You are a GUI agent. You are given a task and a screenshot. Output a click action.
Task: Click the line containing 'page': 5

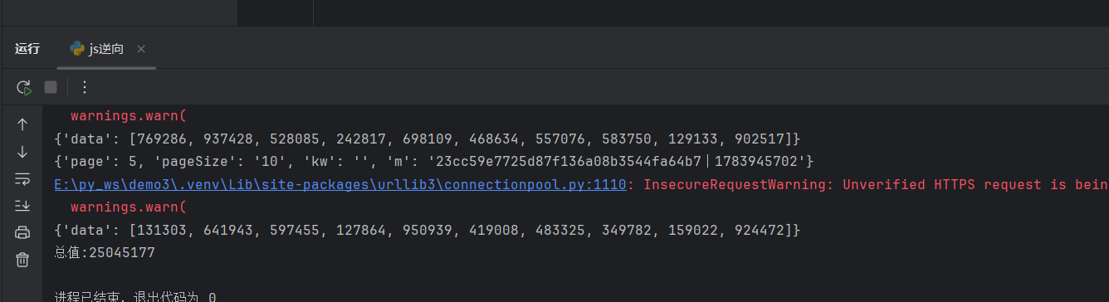pos(434,161)
